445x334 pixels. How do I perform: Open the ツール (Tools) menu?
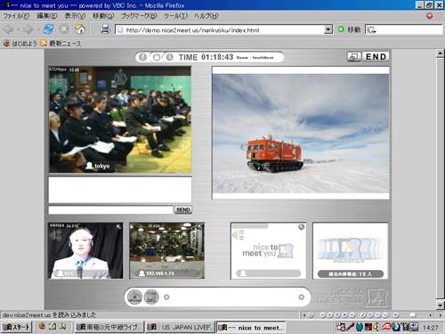(175, 16)
